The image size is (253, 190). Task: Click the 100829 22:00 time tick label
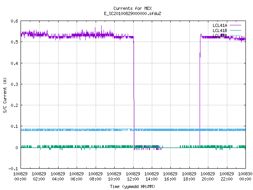227,177
